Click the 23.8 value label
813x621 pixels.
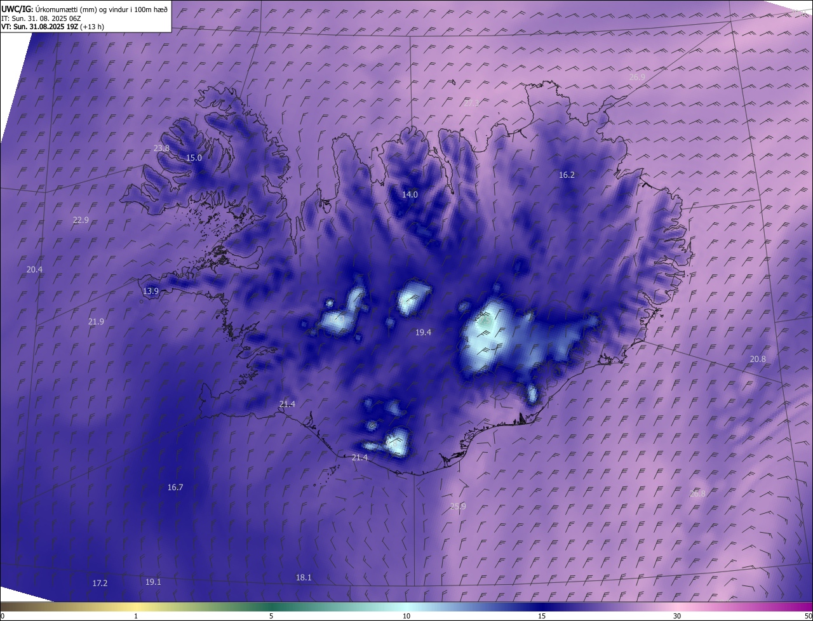162,149
